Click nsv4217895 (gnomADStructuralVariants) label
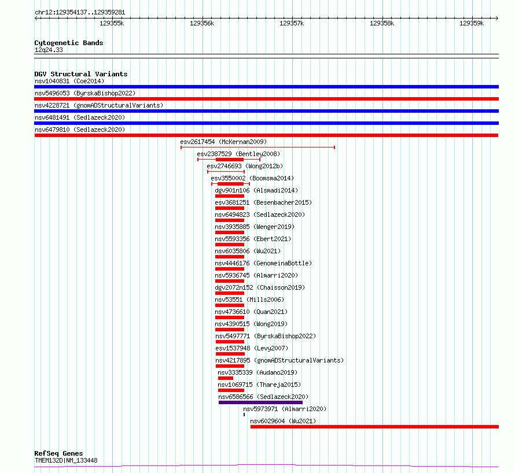This screenshot has width=515, height=473. tap(279, 360)
